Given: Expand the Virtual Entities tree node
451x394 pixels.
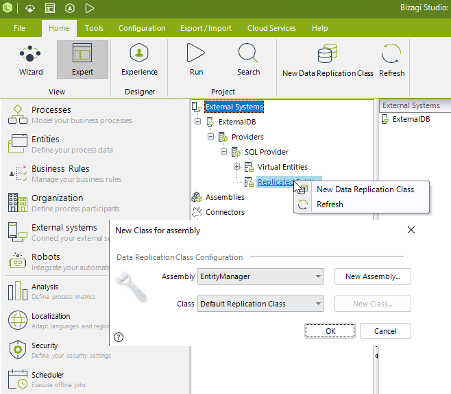Looking at the screenshot, I should tap(236, 167).
